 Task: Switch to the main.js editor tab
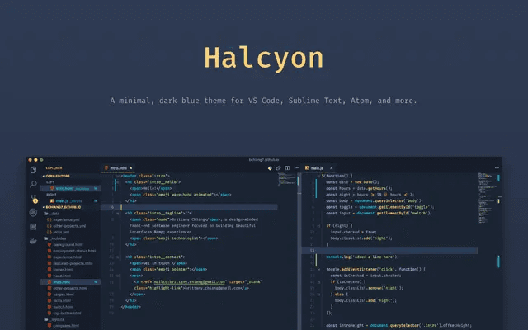[x=317, y=168]
